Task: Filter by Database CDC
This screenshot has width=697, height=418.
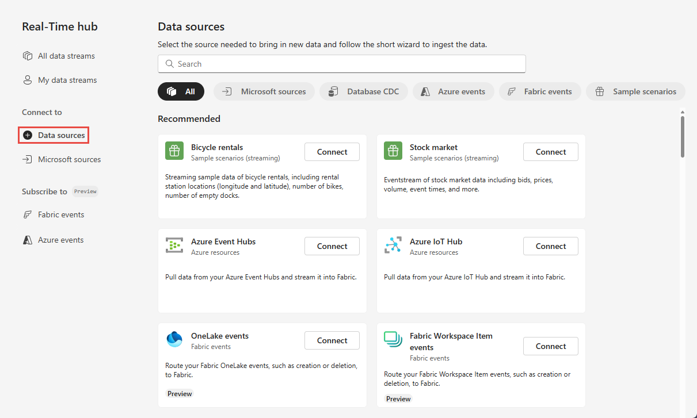Action: point(364,91)
